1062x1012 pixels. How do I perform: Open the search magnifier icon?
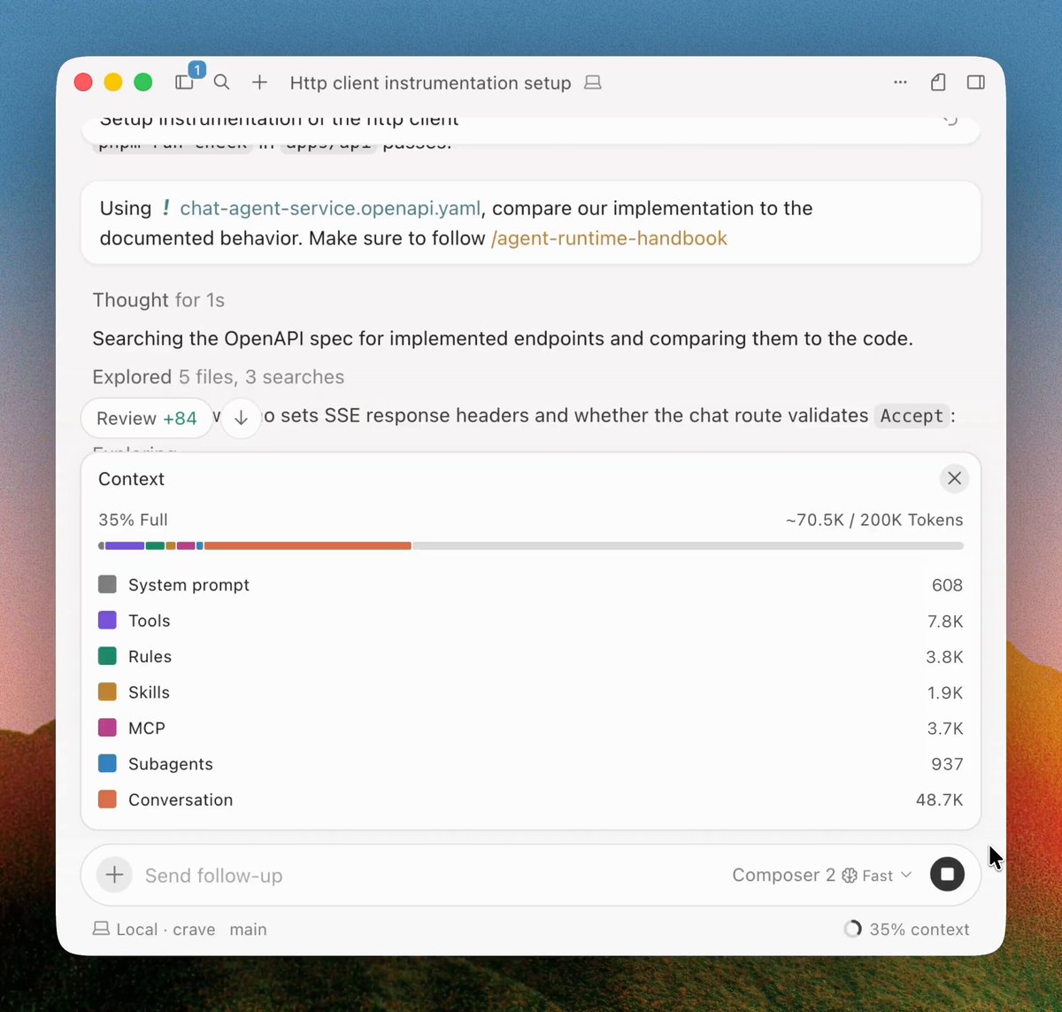[222, 82]
